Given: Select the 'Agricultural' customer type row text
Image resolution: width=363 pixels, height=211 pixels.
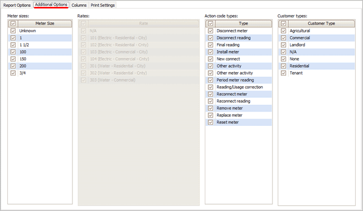Looking at the screenshot, I should (300, 31).
